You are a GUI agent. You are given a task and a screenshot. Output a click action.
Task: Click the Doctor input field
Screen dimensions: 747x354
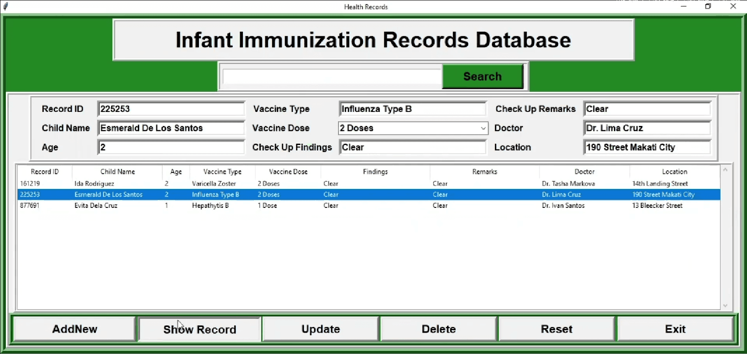pyautogui.click(x=647, y=128)
